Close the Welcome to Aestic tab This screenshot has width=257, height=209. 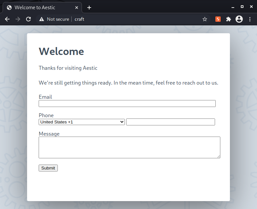(77, 8)
